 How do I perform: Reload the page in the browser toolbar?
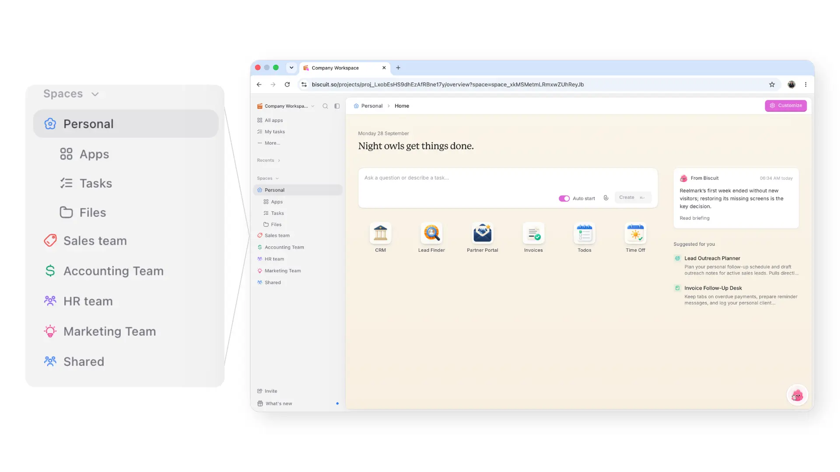(287, 84)
